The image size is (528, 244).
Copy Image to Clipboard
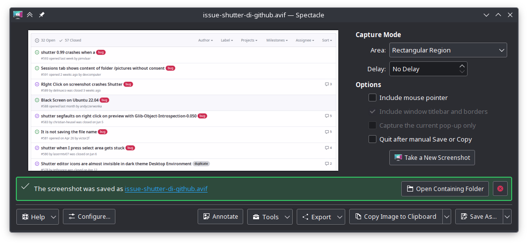coord(395,216)
